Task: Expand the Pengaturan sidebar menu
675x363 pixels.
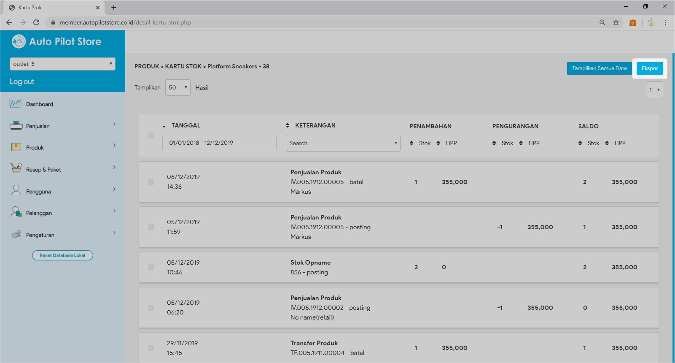Action: coord(114,233)
